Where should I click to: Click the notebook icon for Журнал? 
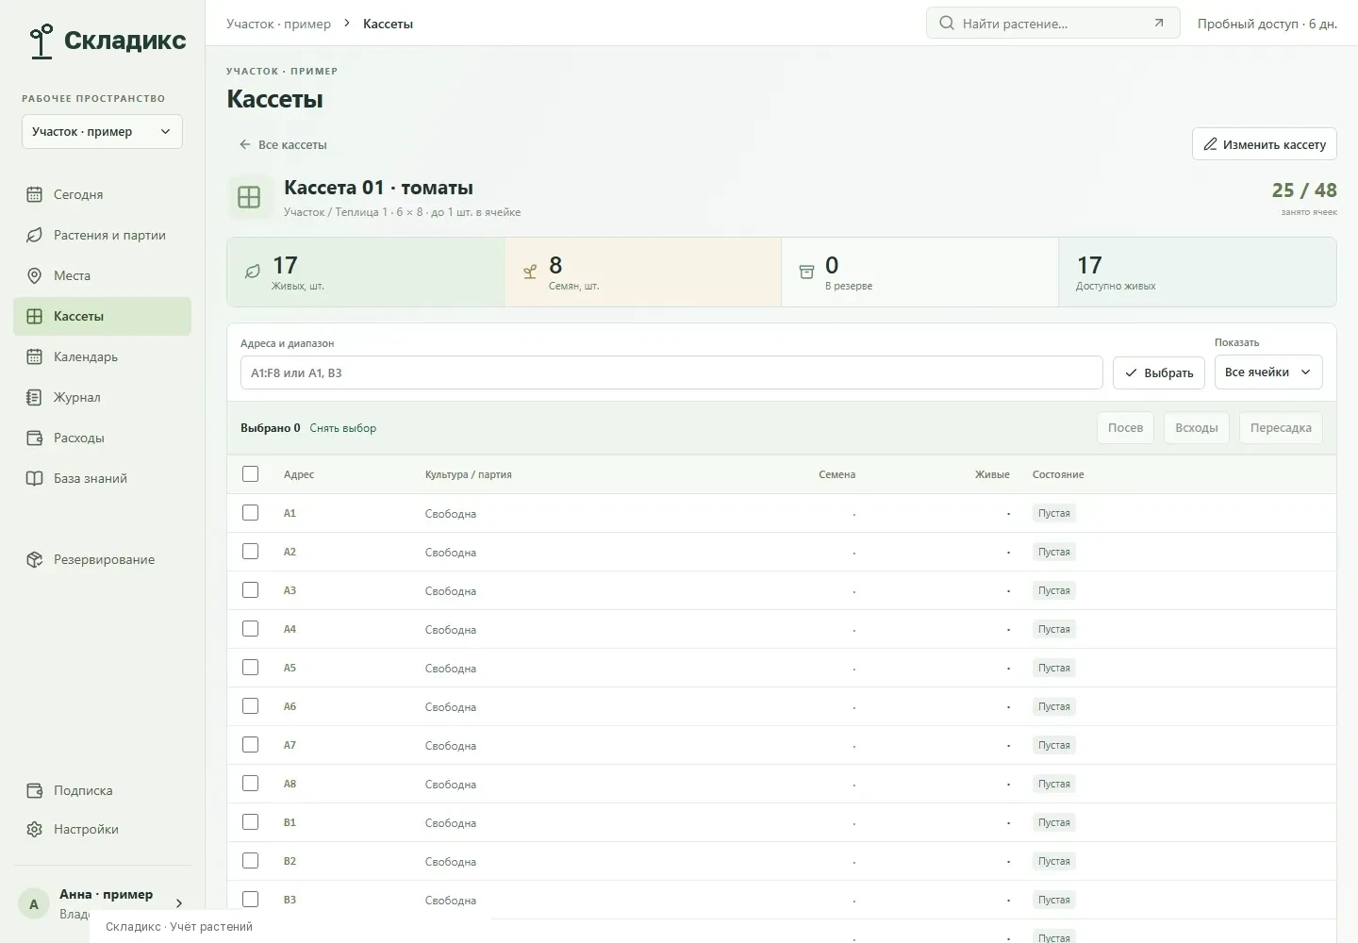coord(35,397)
